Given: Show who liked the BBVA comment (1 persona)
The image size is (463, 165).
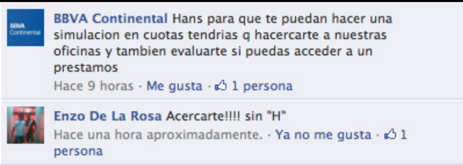Looking at the screenshot, I should coord(262,86).
